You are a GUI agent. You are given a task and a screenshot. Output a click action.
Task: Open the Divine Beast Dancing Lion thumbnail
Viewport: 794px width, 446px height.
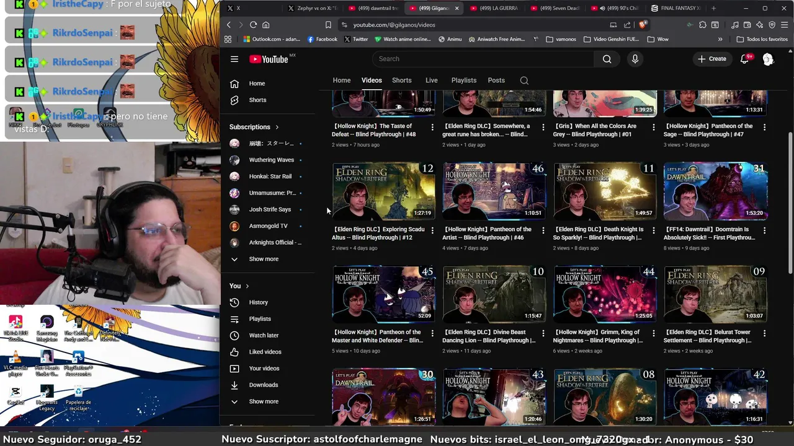494,295
